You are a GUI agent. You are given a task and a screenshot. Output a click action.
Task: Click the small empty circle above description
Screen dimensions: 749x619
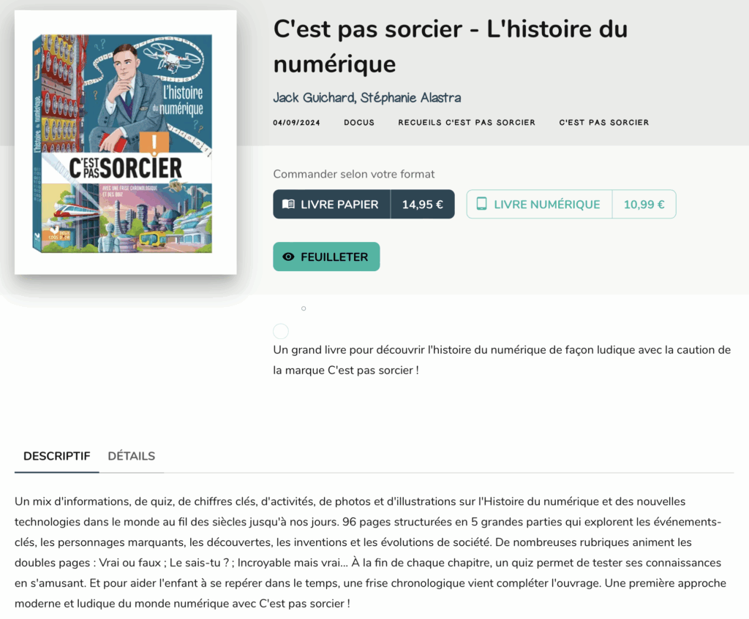[304, 309]
